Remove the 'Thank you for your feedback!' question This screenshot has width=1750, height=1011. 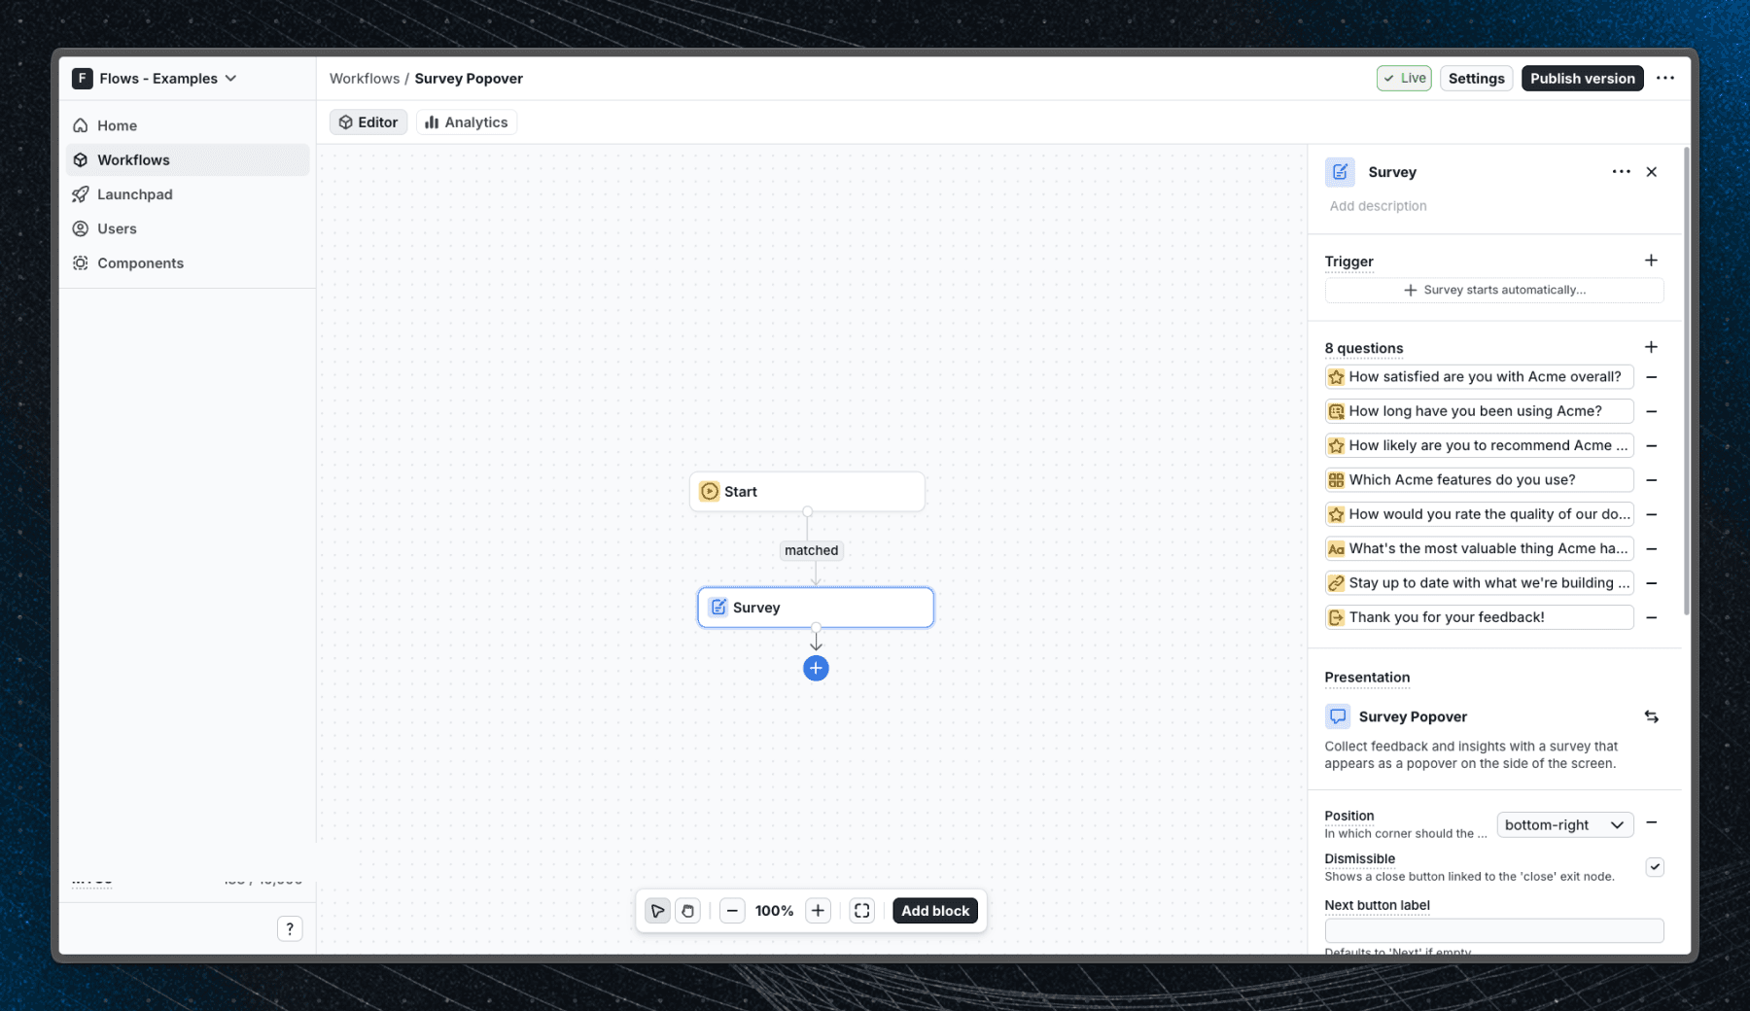tap(1652, 617)
